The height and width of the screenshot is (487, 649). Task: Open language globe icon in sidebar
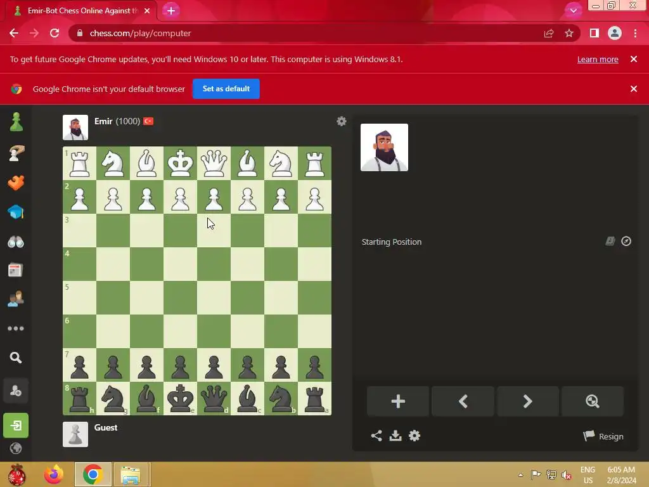[16, 448]
